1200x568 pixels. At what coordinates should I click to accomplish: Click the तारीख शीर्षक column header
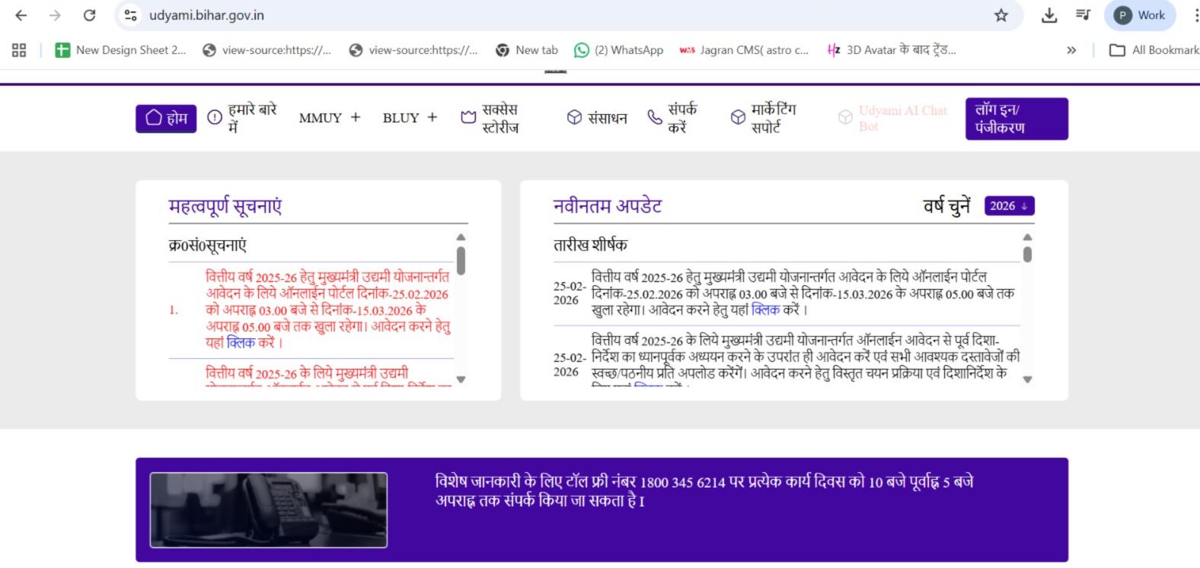pos(590,245)
